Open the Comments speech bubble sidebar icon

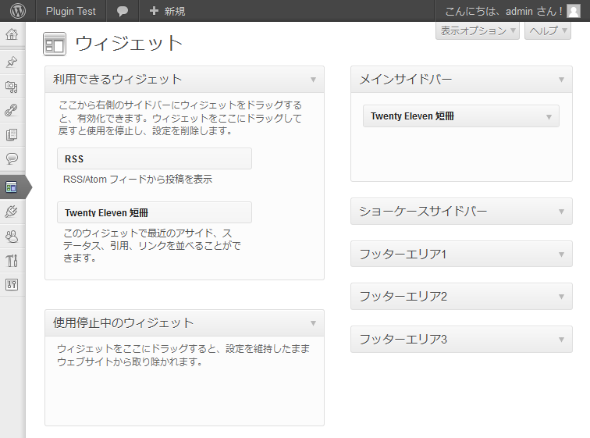(x=12, y=158)
